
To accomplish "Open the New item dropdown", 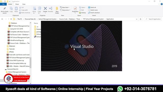I will (64, 7).
